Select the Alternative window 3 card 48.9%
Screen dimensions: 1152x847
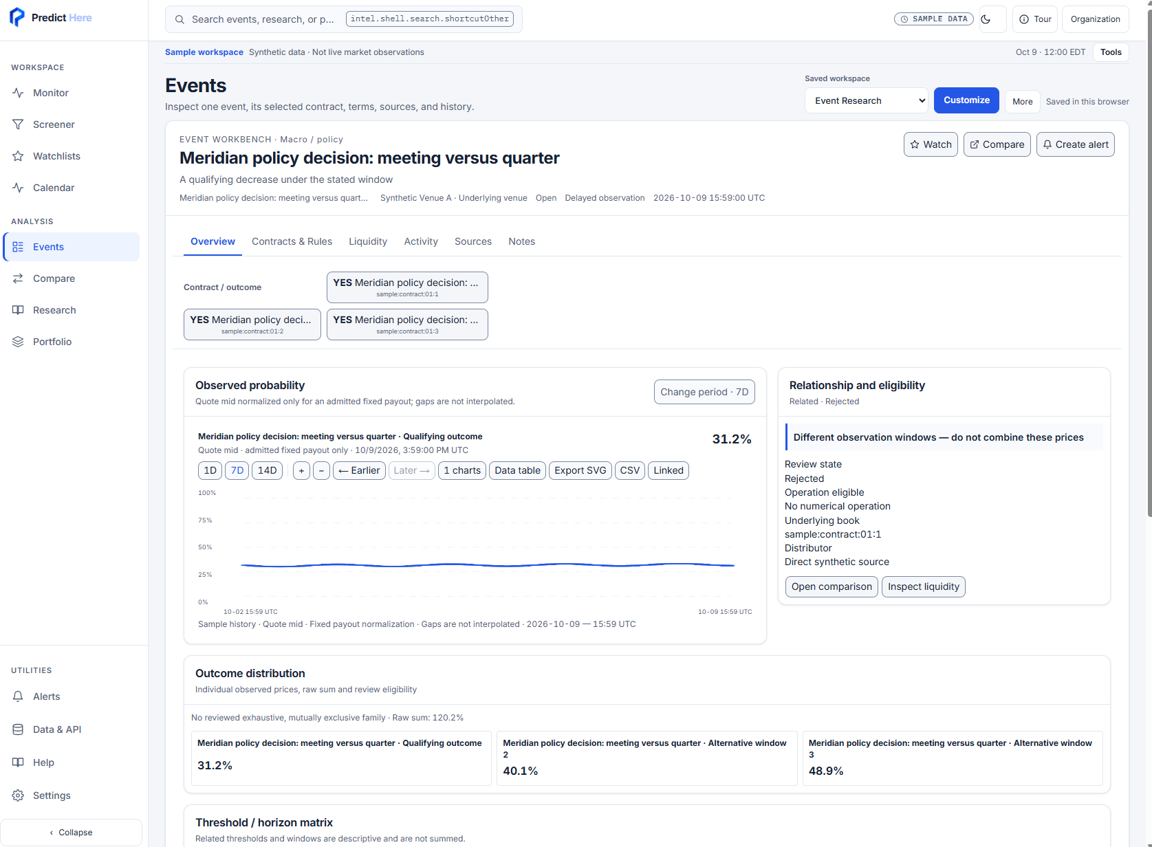tap(953, 758)
